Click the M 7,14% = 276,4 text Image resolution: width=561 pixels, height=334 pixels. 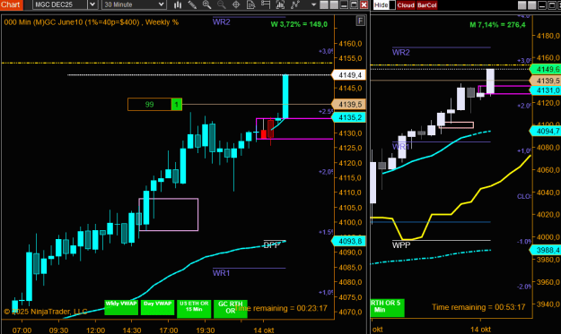[x=497, y=24]
